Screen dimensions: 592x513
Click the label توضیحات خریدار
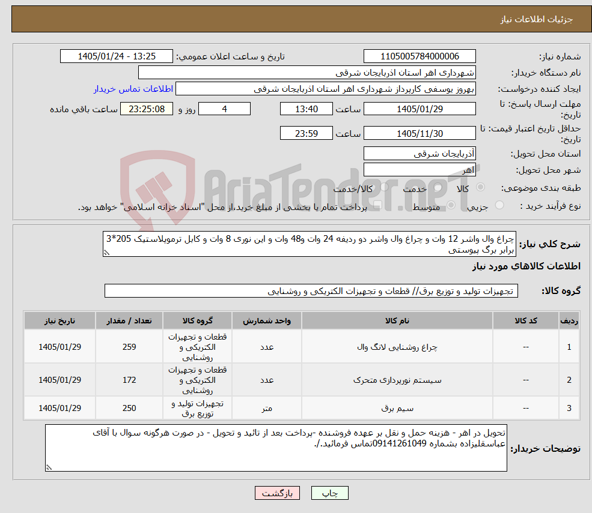click(x=546, y=449)
